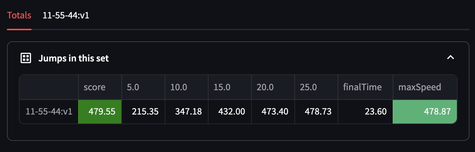
Task: Select the 11-55-44:v1 row label
Action: pos(49,112)
